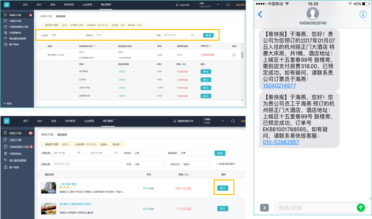Viewport: 372px width, 219px height.
Task: Click the 地理位置 field with placeholder 请选择相关位置
Action: tap(86, 164)
